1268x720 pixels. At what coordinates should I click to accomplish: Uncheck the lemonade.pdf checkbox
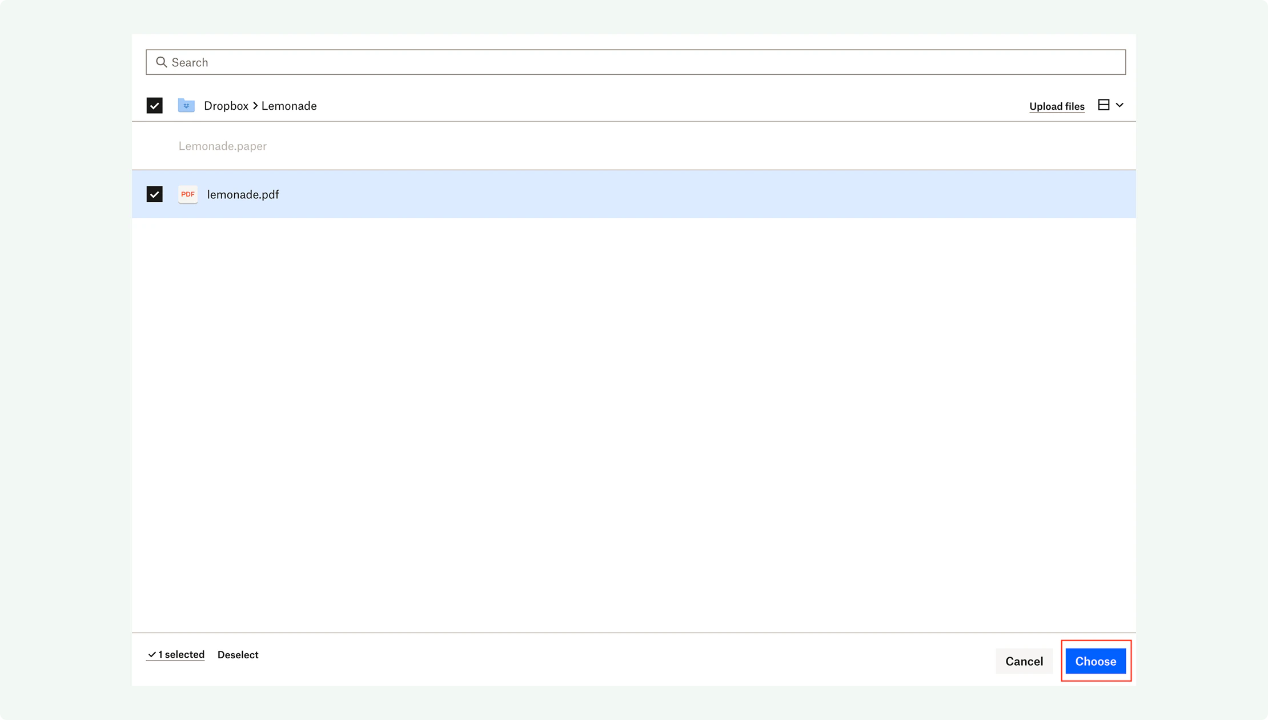click(x=154, y=194)
